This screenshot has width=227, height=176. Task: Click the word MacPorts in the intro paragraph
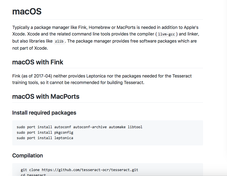pyautogui.click(x=126, y=27)
